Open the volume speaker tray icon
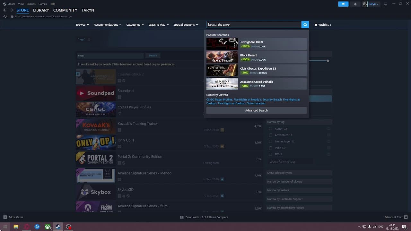The height and width of the screenshot is (231, 411). tap(374, 227)
